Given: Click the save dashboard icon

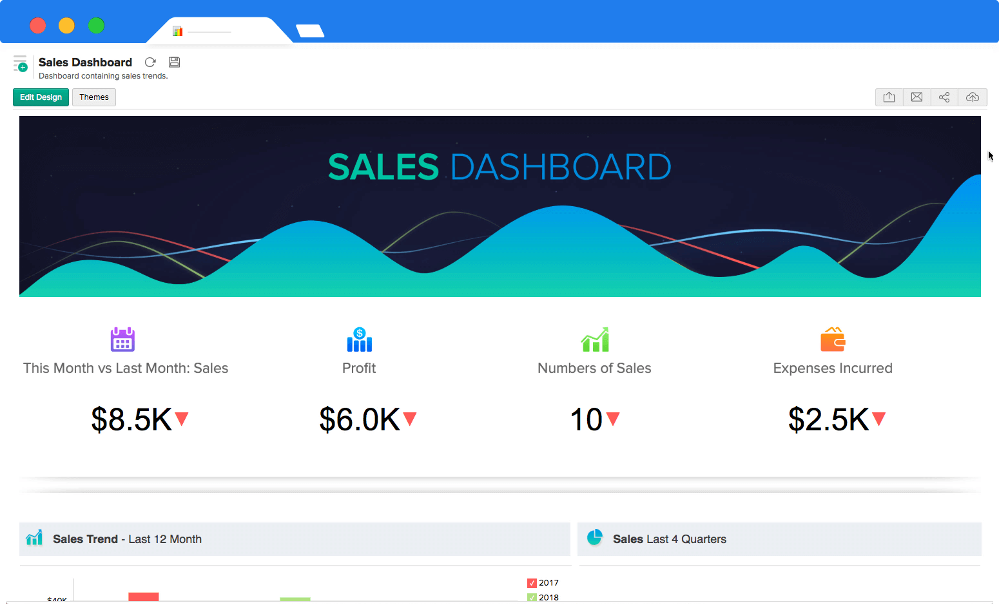Looking at the screenshot, I should click(174, 62).
